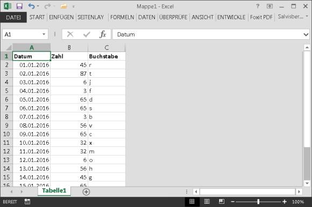The image size is (312, 207).
Task: Select the row 8 header
Action: (x=6, y=117)
